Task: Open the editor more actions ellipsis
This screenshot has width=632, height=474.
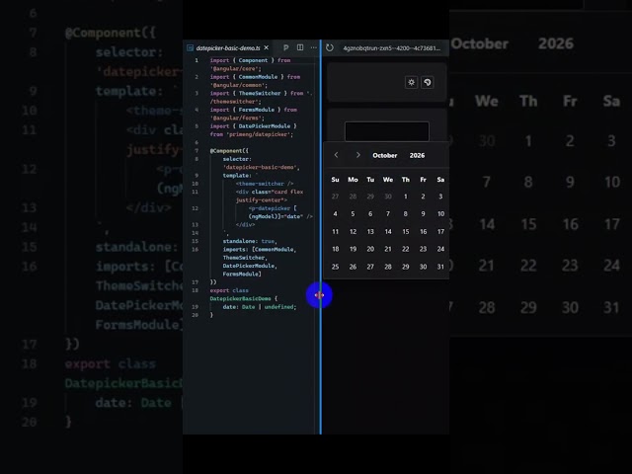Action: [314, 47]
